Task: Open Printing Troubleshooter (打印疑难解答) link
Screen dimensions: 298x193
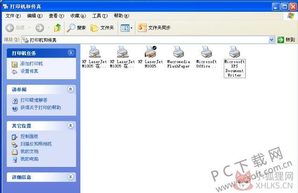Action: pyautogui.click(x=34, y=100)
